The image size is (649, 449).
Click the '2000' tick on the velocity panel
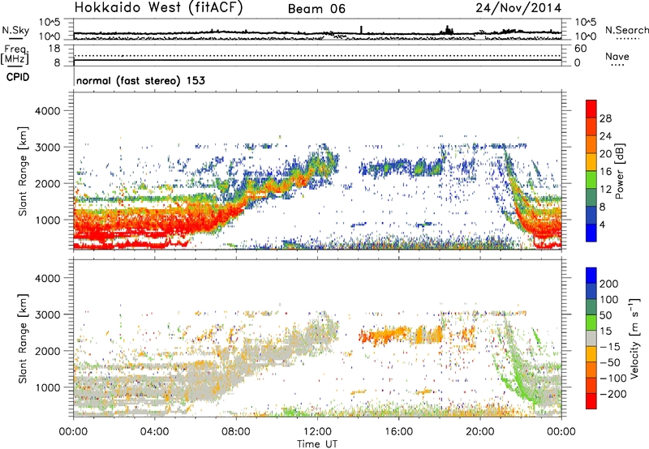pyautogui.click(x=48, y=351)
